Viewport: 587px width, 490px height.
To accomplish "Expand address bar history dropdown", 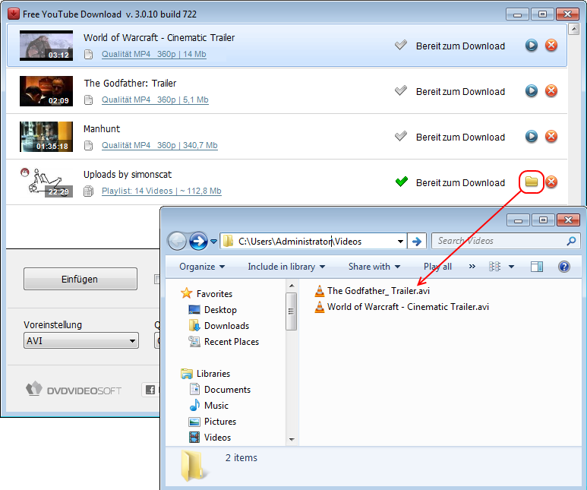I will pos(400,242).
